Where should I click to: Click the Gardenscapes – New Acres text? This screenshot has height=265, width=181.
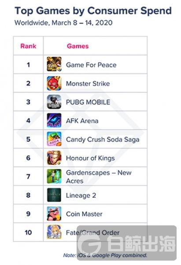coord(99,177)
